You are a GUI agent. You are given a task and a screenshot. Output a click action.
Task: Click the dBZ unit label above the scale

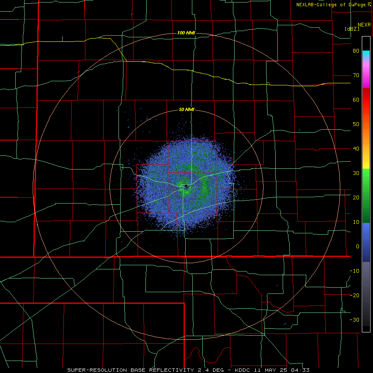(352, 29)
